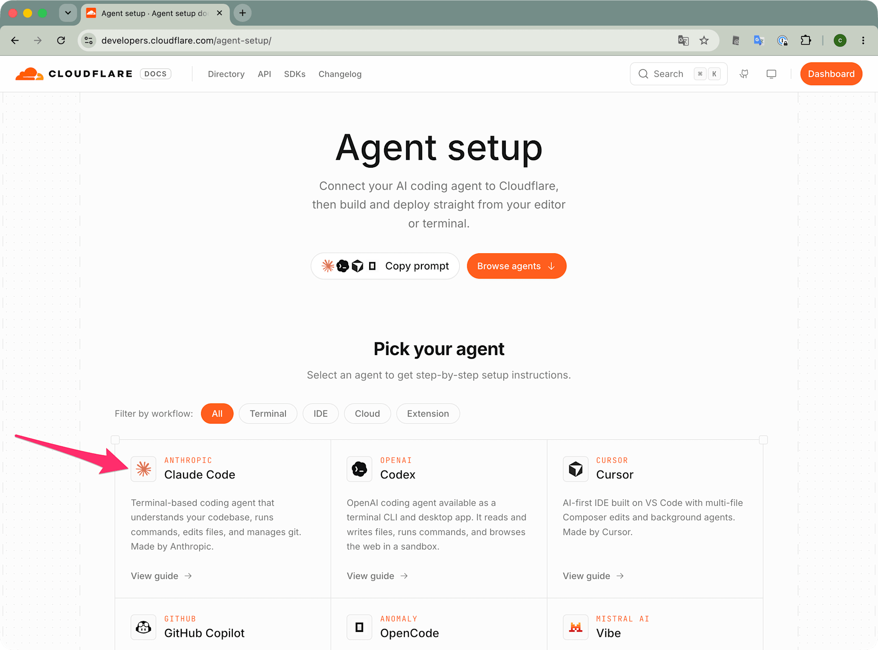Click the CURSOR vendor label
Screen dimensions: 878x650
coord(612,460)
